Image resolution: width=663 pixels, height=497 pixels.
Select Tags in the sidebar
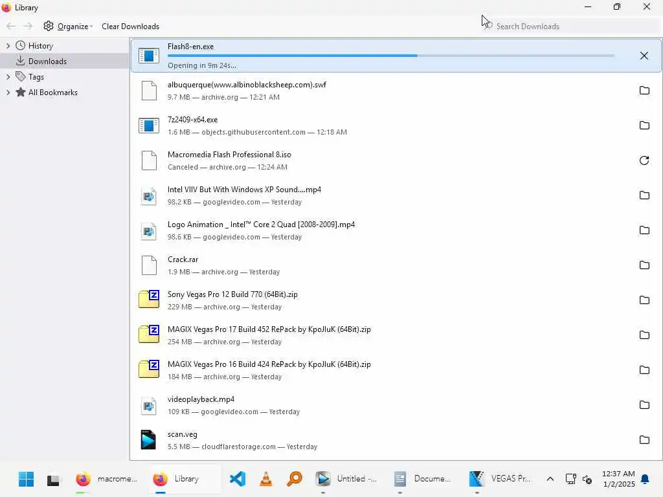pyautogui.click(x=36, y=77)
